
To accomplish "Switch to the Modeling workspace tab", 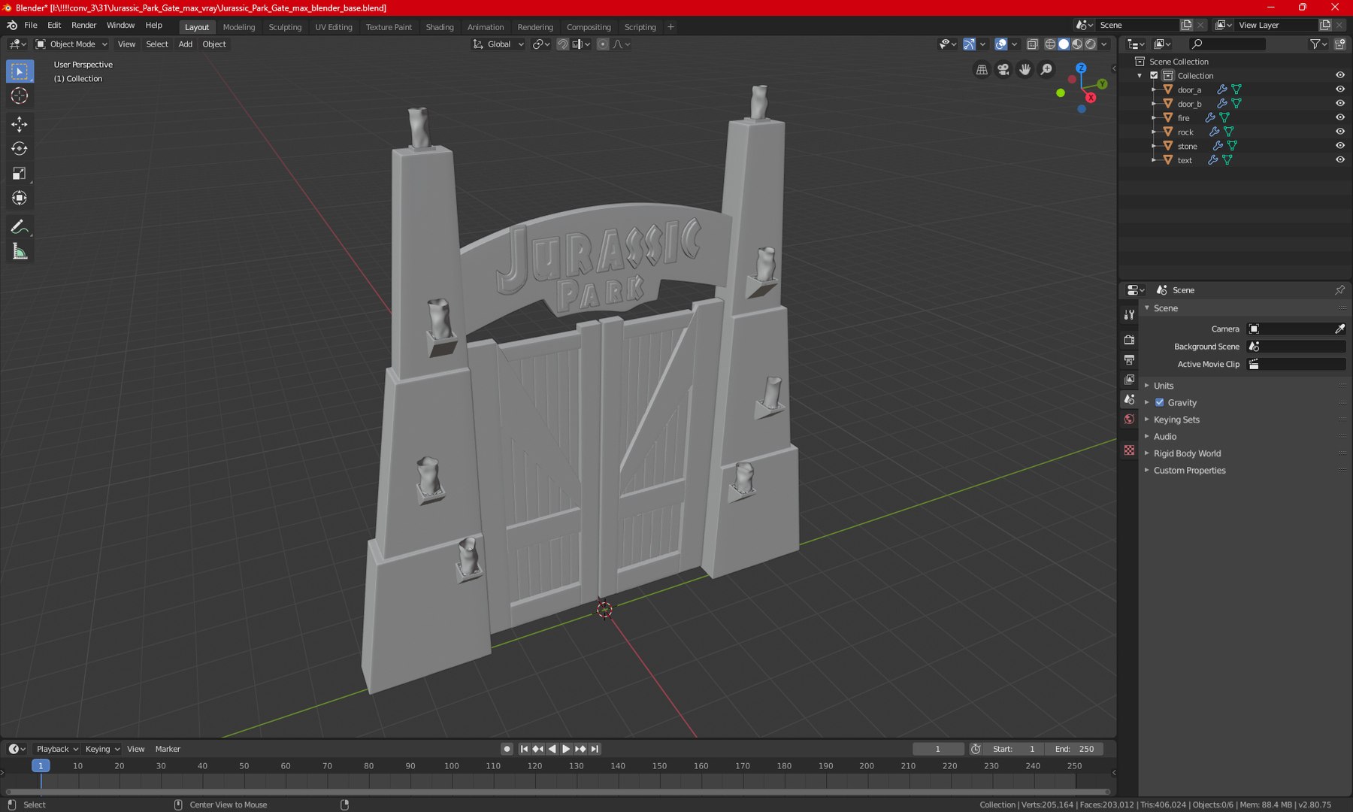I will [x=239, y=27].
